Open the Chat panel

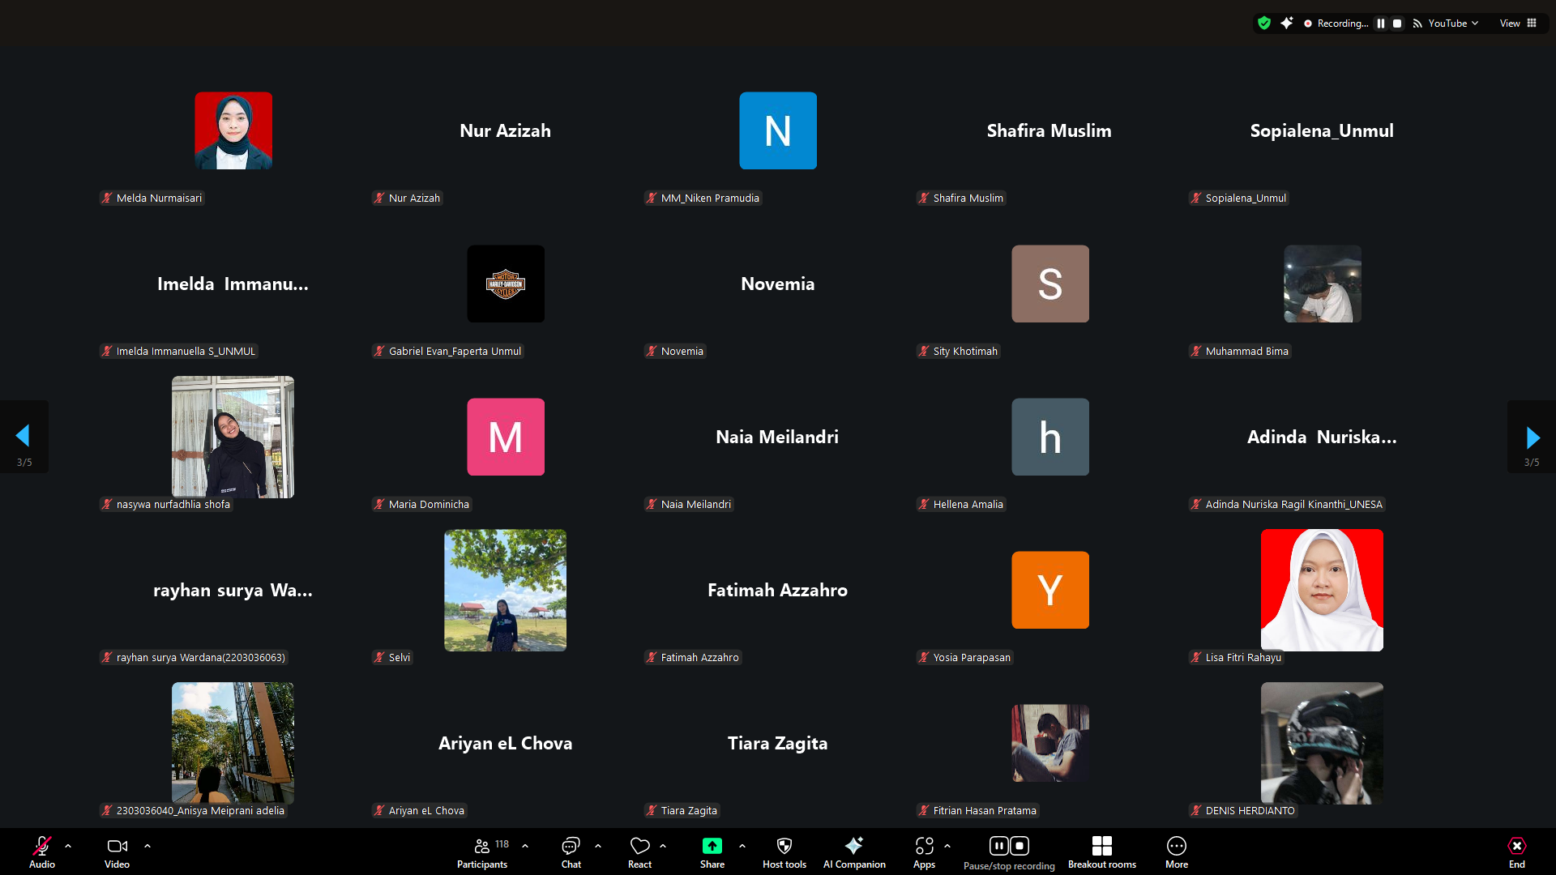pos(571,847)
